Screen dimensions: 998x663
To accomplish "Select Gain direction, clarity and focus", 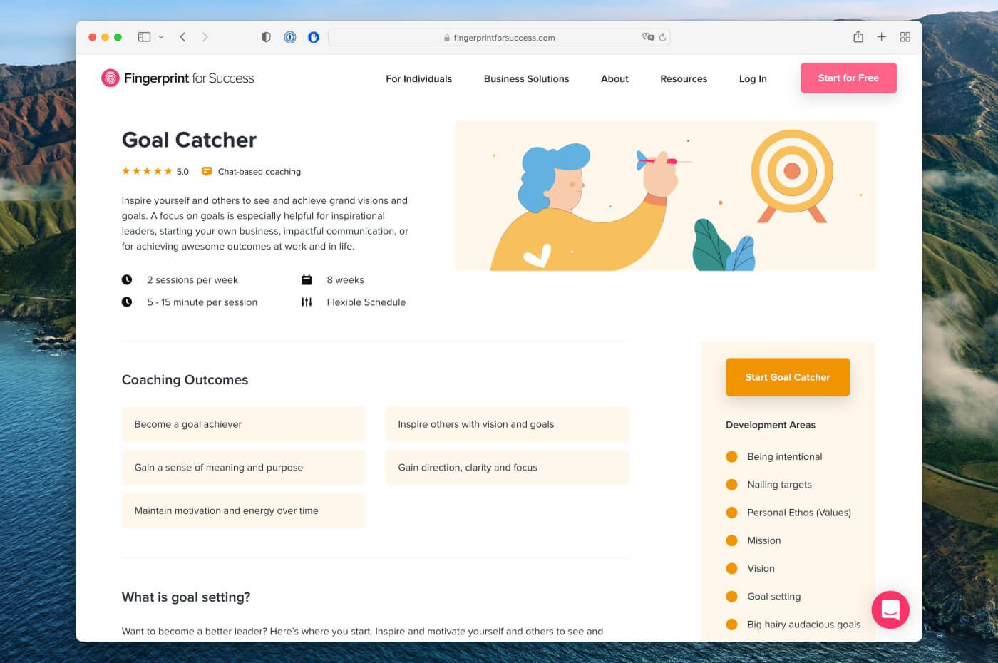I will coord(507,468).
